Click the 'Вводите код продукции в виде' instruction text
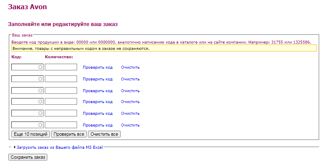This screenshot has height=168, width=325. [x=161, y=42]
